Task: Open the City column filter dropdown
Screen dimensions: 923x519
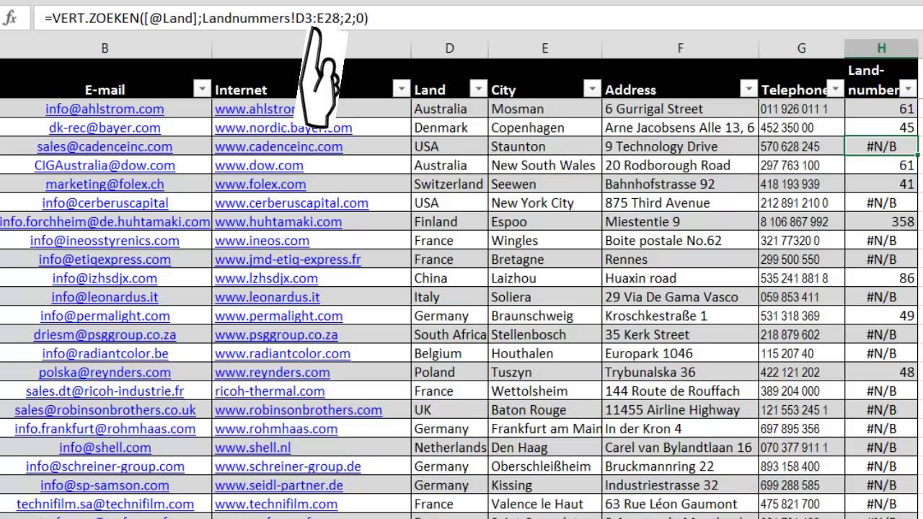Action: [593, 89]
